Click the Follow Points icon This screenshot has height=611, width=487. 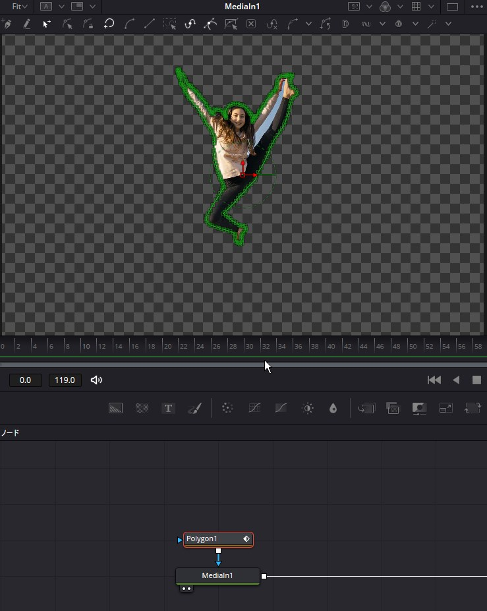click(325, 24)
